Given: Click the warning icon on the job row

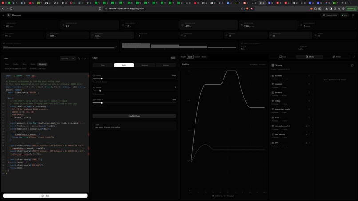Looking at the screenshot, I should pos(306,143).
